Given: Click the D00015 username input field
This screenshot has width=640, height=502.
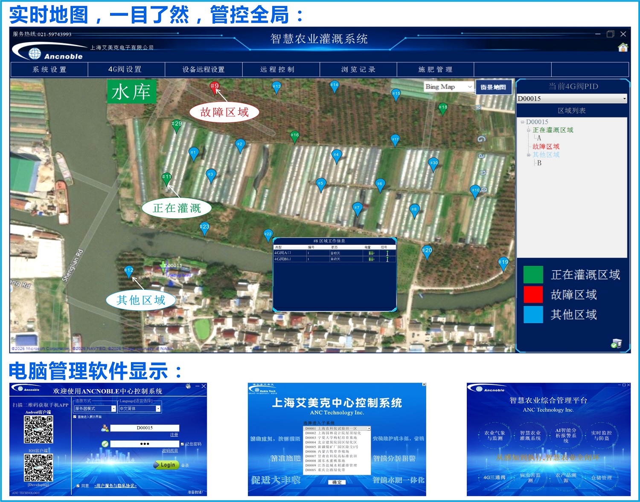Looking at the screenshot, I should [x=145, y=428].
